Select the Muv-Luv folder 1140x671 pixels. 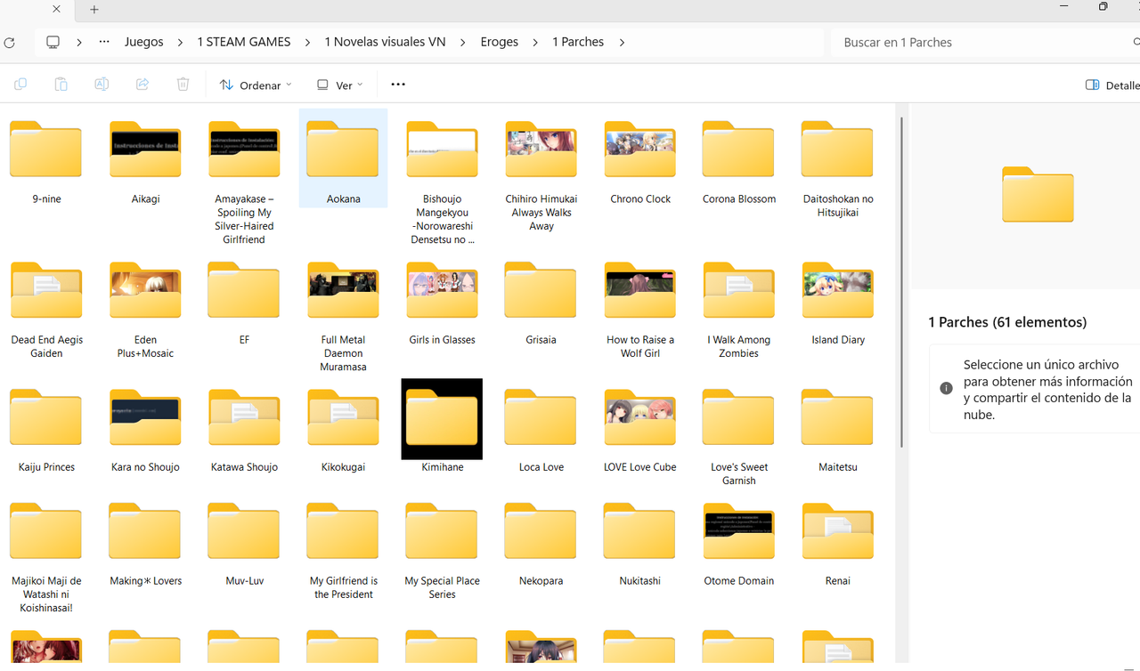[x=244, y=545]
